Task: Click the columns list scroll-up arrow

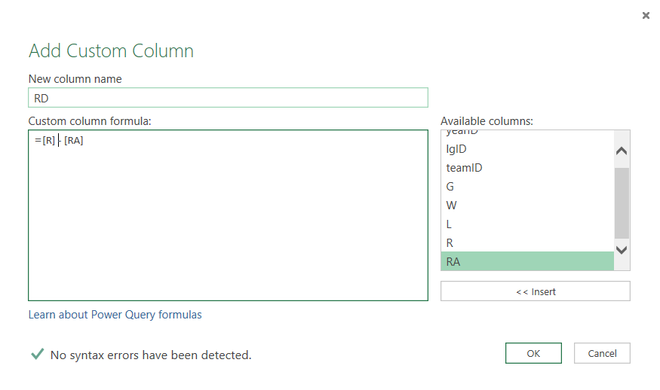Action: [x=622, y=151]
